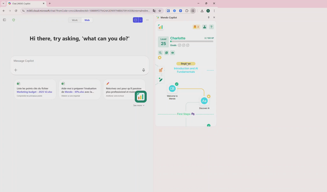
Task: Click the floating Mendo chart button
Action: tap(141, 96)
